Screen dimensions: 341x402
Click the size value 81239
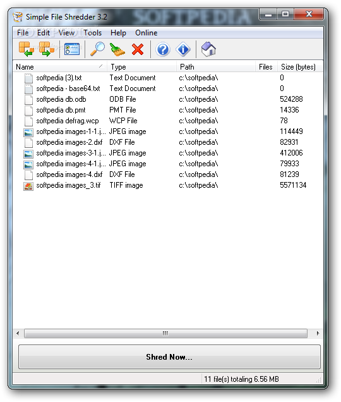click(x=289, y=174)
